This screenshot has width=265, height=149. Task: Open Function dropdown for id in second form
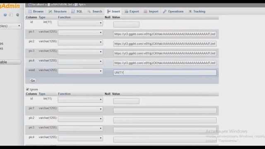pyautogui.click(x=80, y=100)
